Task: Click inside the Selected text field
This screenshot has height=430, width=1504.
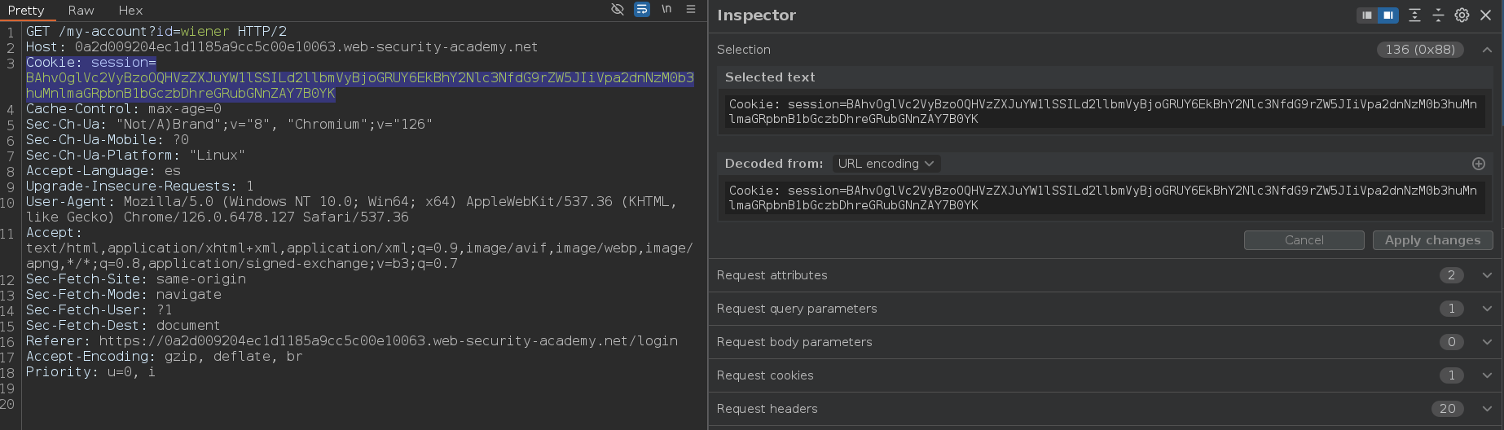Action: click(x=1105, y=112)
